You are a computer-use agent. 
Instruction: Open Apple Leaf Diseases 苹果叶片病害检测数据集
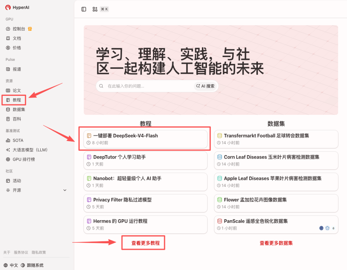click(276, 182)
